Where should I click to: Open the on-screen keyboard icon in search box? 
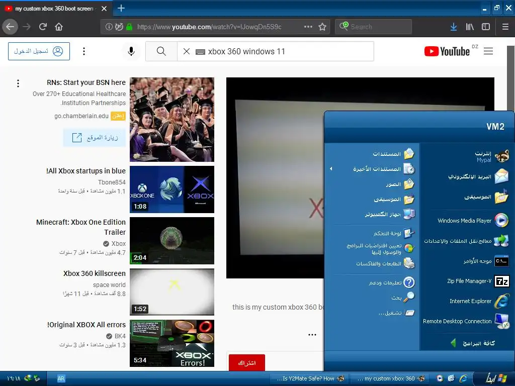pyautogui.click(x=200, y=52)
